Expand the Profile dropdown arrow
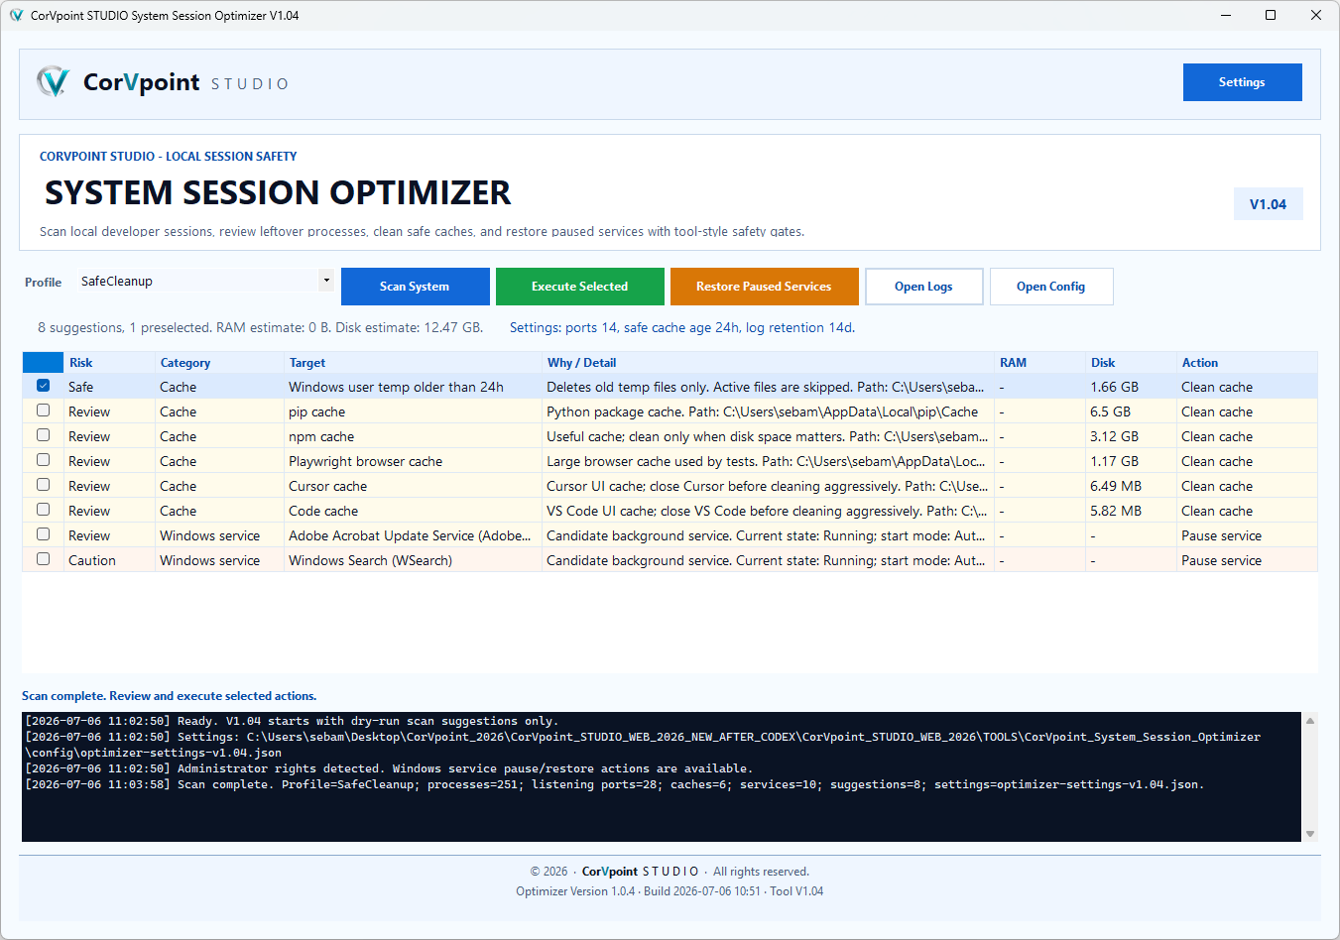1340x940 pixels. 325,281
